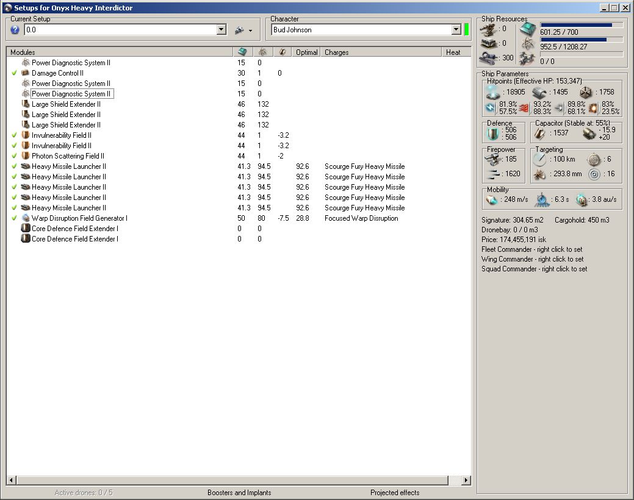
Task: Open the Current Setup dropdown arrow
Action: pyautogui.click(x=221, y=29)
